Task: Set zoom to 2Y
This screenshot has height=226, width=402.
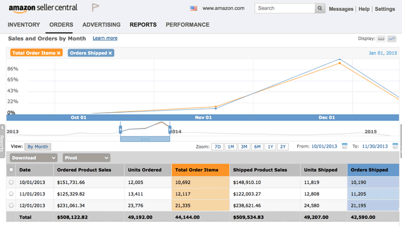Action: click(283, 147)
